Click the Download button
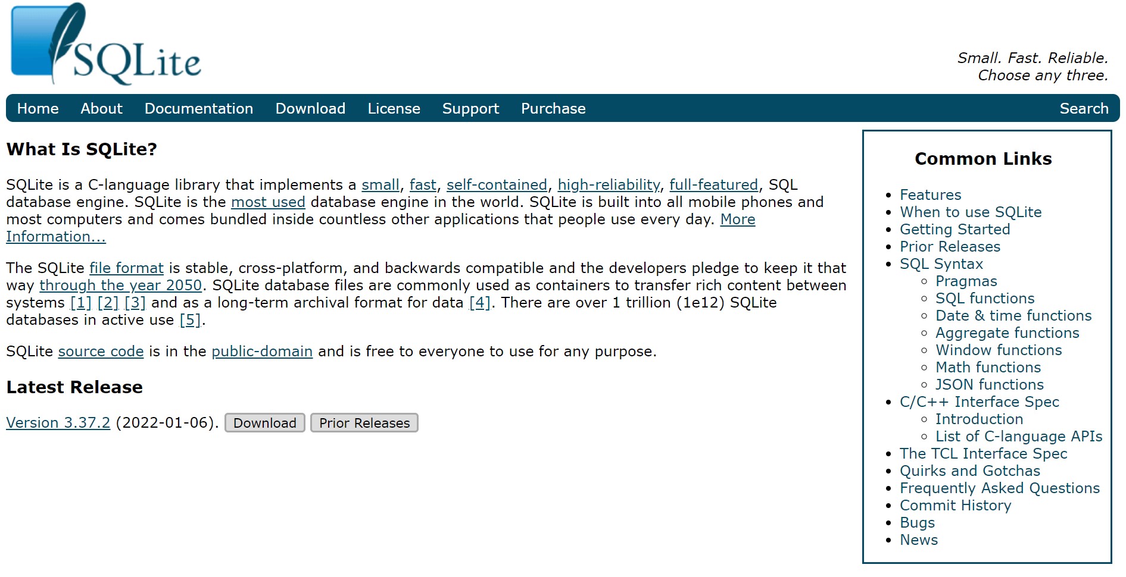 coord(264,422)
